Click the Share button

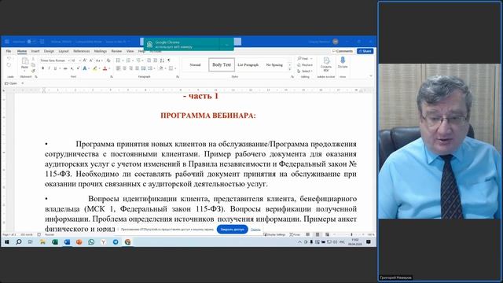pos(365,51)
